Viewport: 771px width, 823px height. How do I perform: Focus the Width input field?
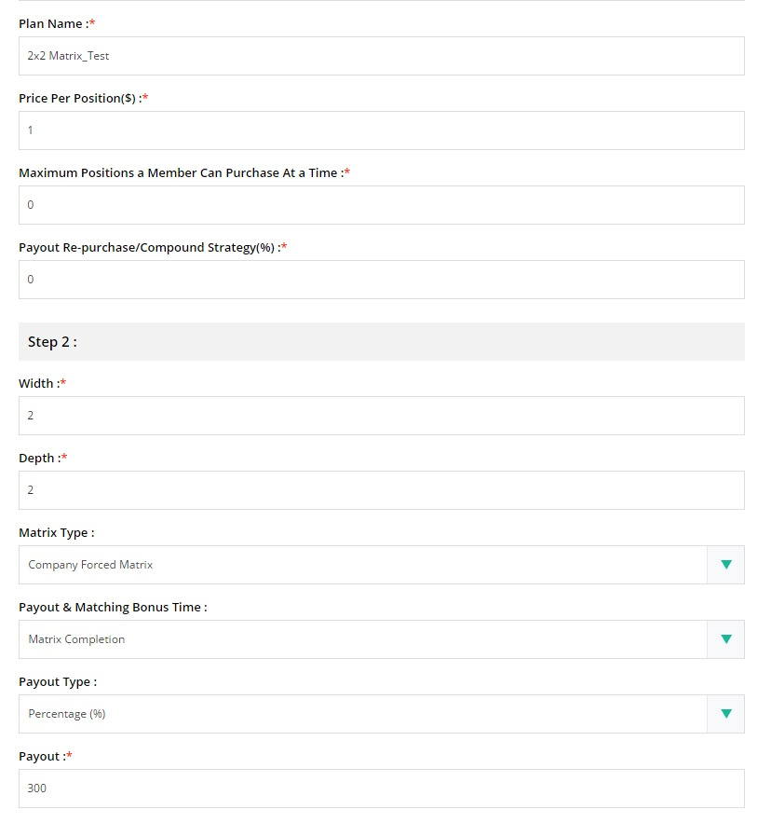[x=381, y=416]
